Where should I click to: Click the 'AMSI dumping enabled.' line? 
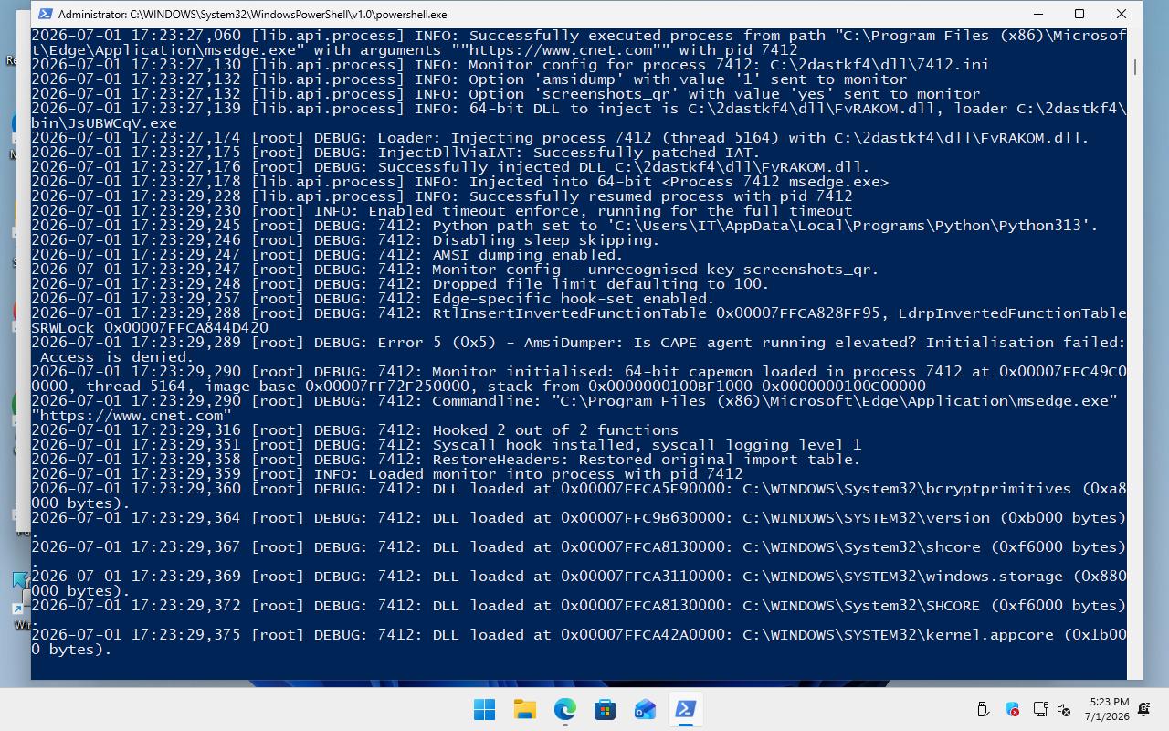click(327, 255)
